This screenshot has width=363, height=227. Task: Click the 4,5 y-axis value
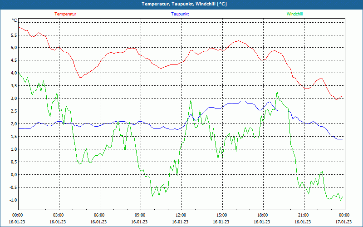point(14,60)
